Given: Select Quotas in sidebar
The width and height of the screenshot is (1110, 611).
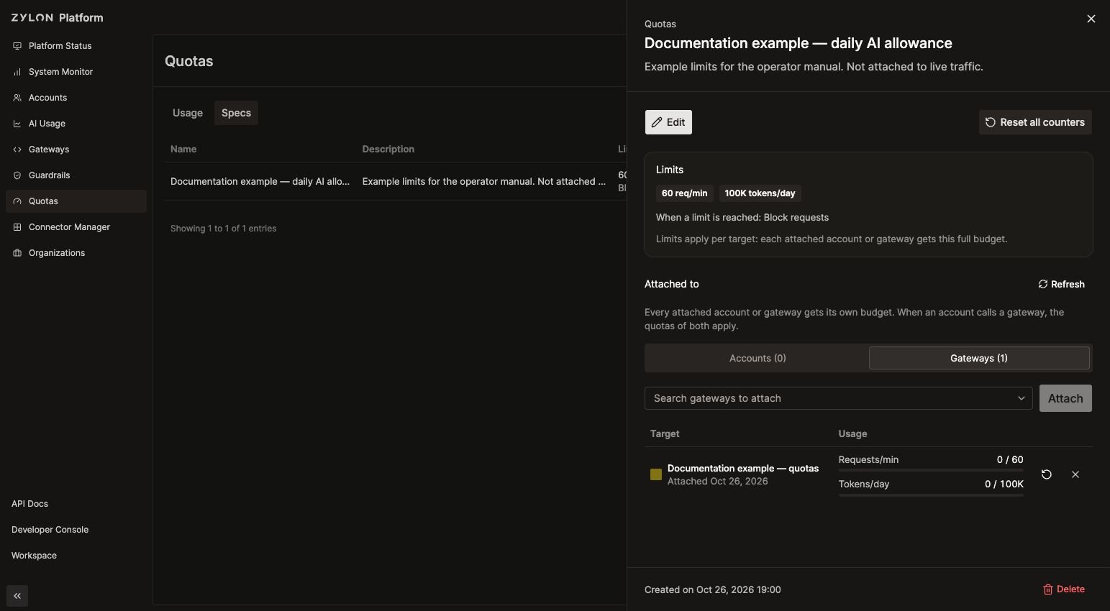Looking at the screenshot, I should [x=76, y=201].
